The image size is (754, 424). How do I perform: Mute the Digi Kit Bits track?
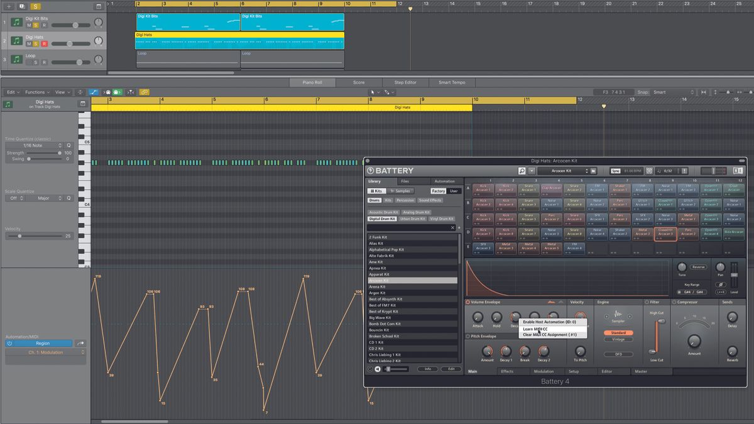29,24
